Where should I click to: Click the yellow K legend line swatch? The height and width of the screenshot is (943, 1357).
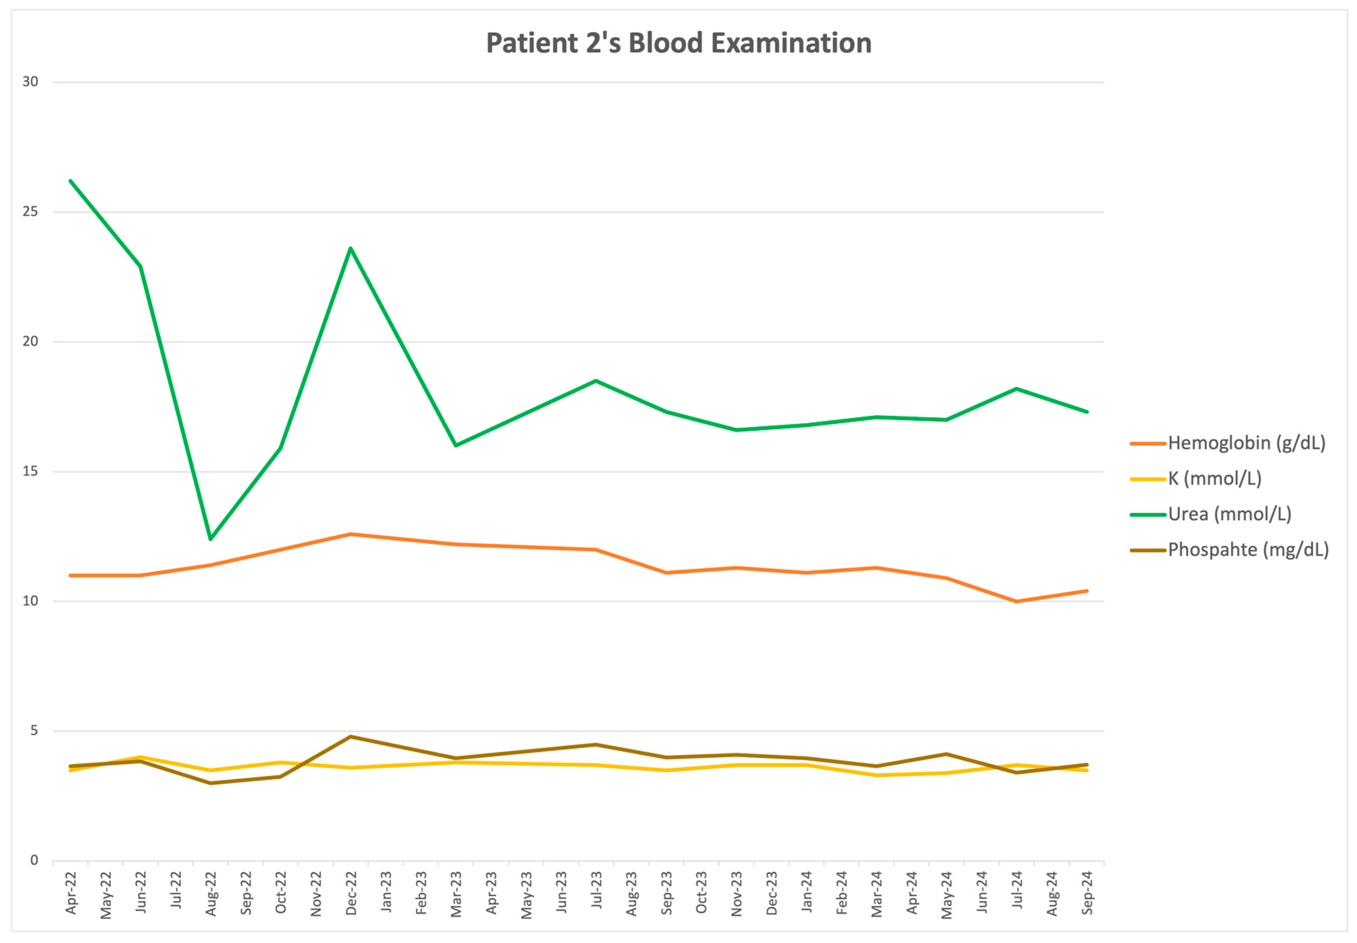tap(1148, 479)
